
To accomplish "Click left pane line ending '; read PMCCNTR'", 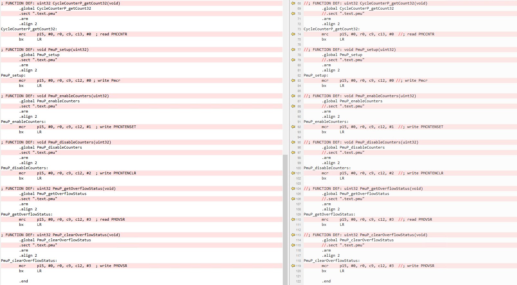I will pos(142,34).
